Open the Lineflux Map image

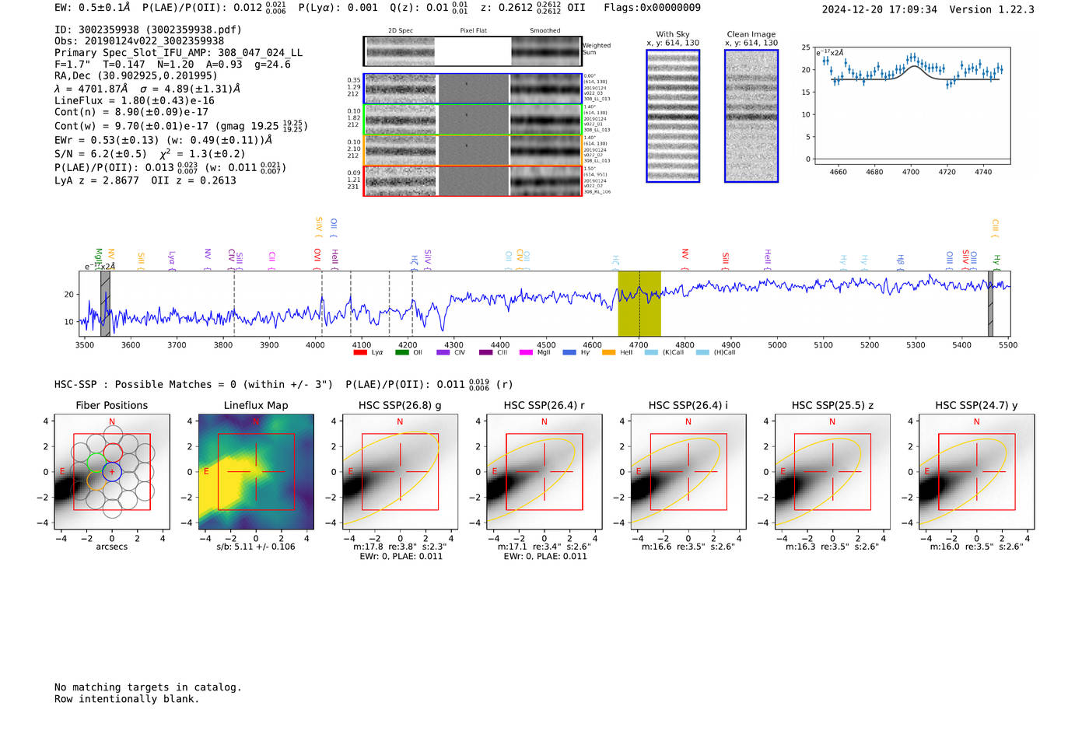[256, 471]
